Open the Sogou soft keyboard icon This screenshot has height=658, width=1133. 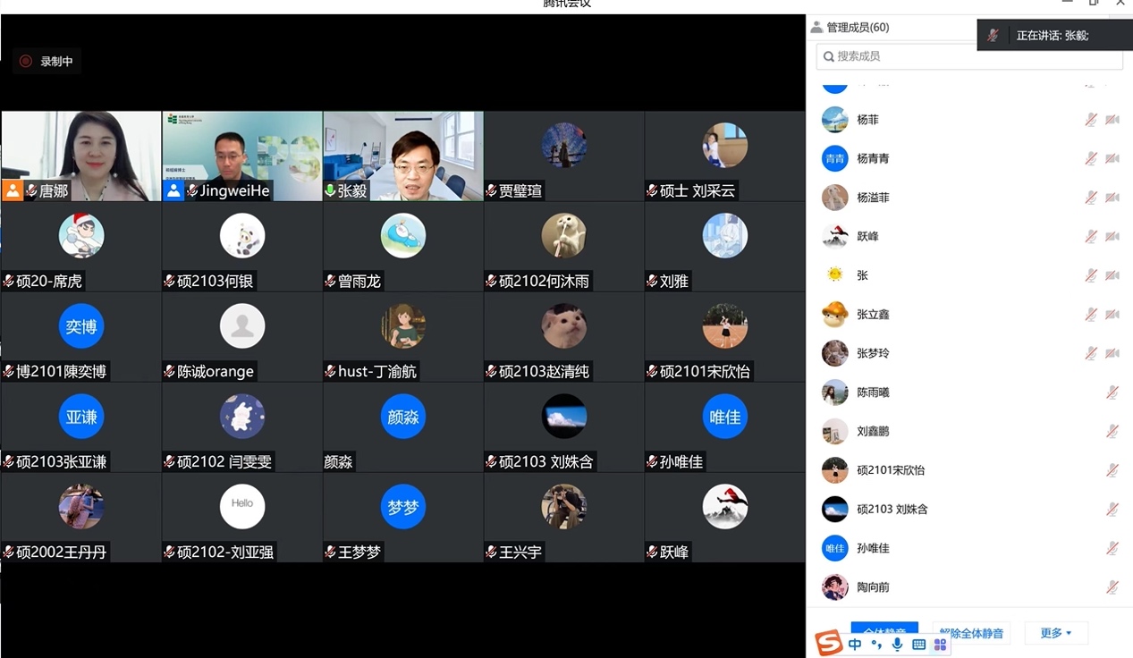(918, 645)
